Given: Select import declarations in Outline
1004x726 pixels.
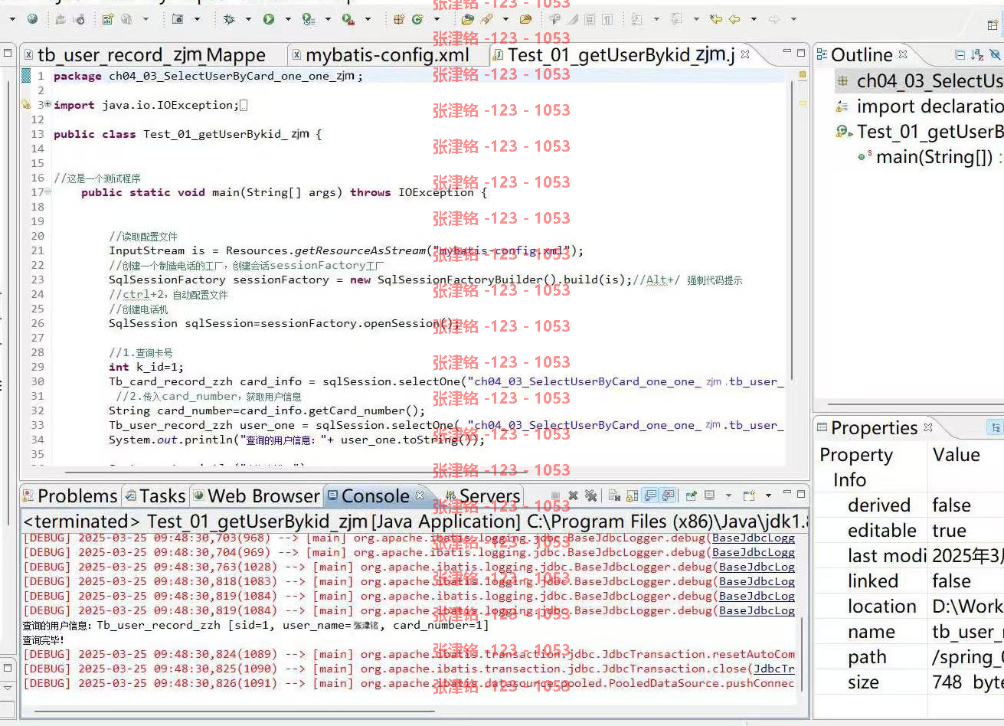Looking at the screenshot, I should pyautogui.click(x=920, y=106).
